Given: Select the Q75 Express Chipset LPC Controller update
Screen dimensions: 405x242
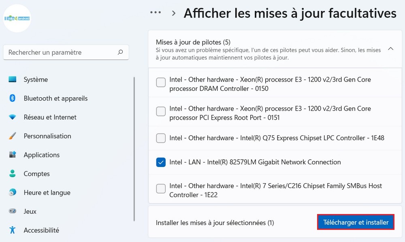Looking at the screenshot, I should (x=161, y=138).
